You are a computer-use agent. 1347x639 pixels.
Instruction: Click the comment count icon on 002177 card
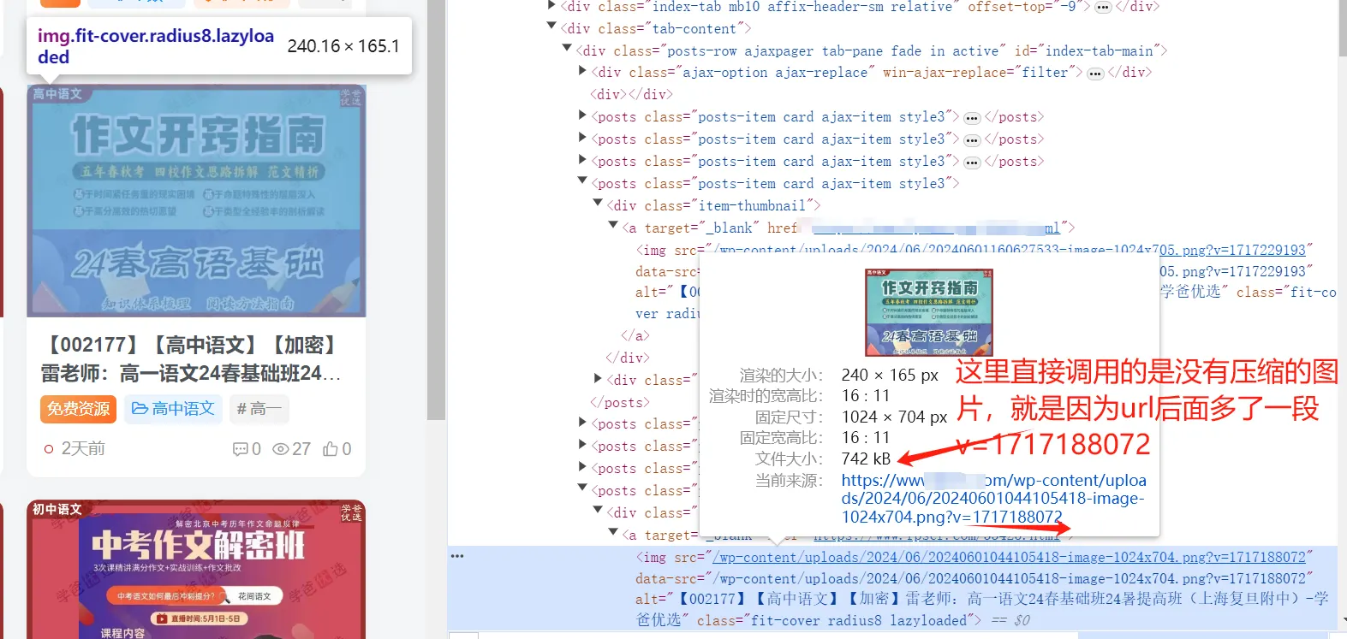coord(241,449)
